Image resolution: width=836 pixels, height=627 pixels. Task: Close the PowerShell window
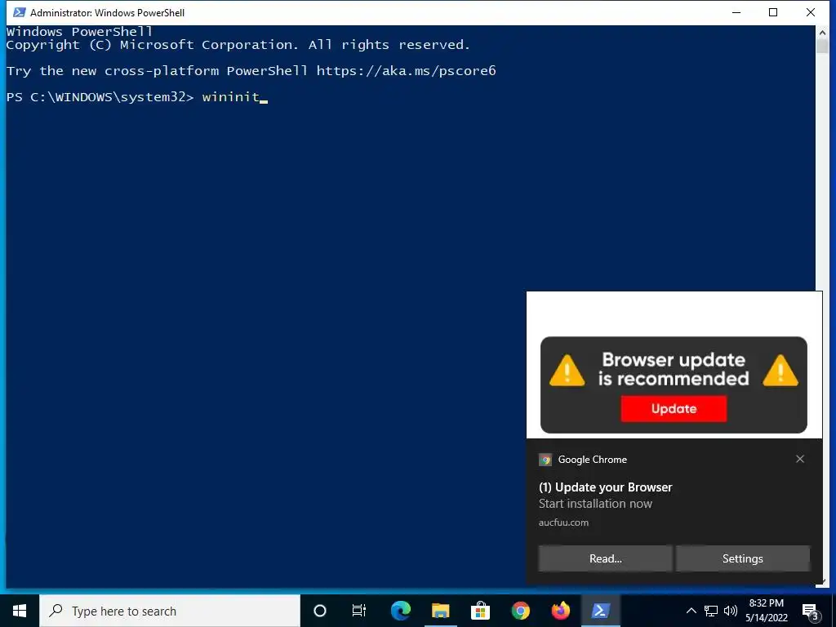click(x=811, y=12)
